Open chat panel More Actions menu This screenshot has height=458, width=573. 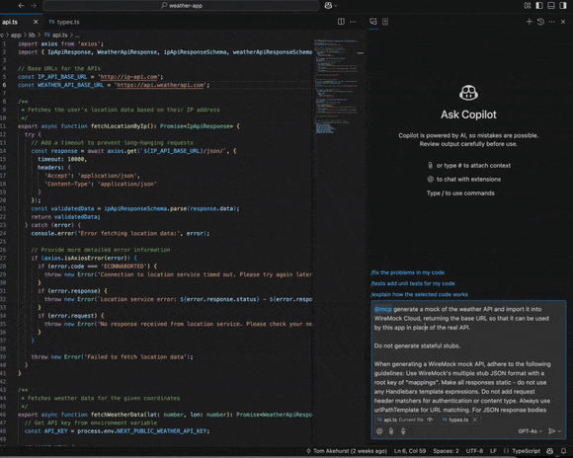click(x=552, y=22)
